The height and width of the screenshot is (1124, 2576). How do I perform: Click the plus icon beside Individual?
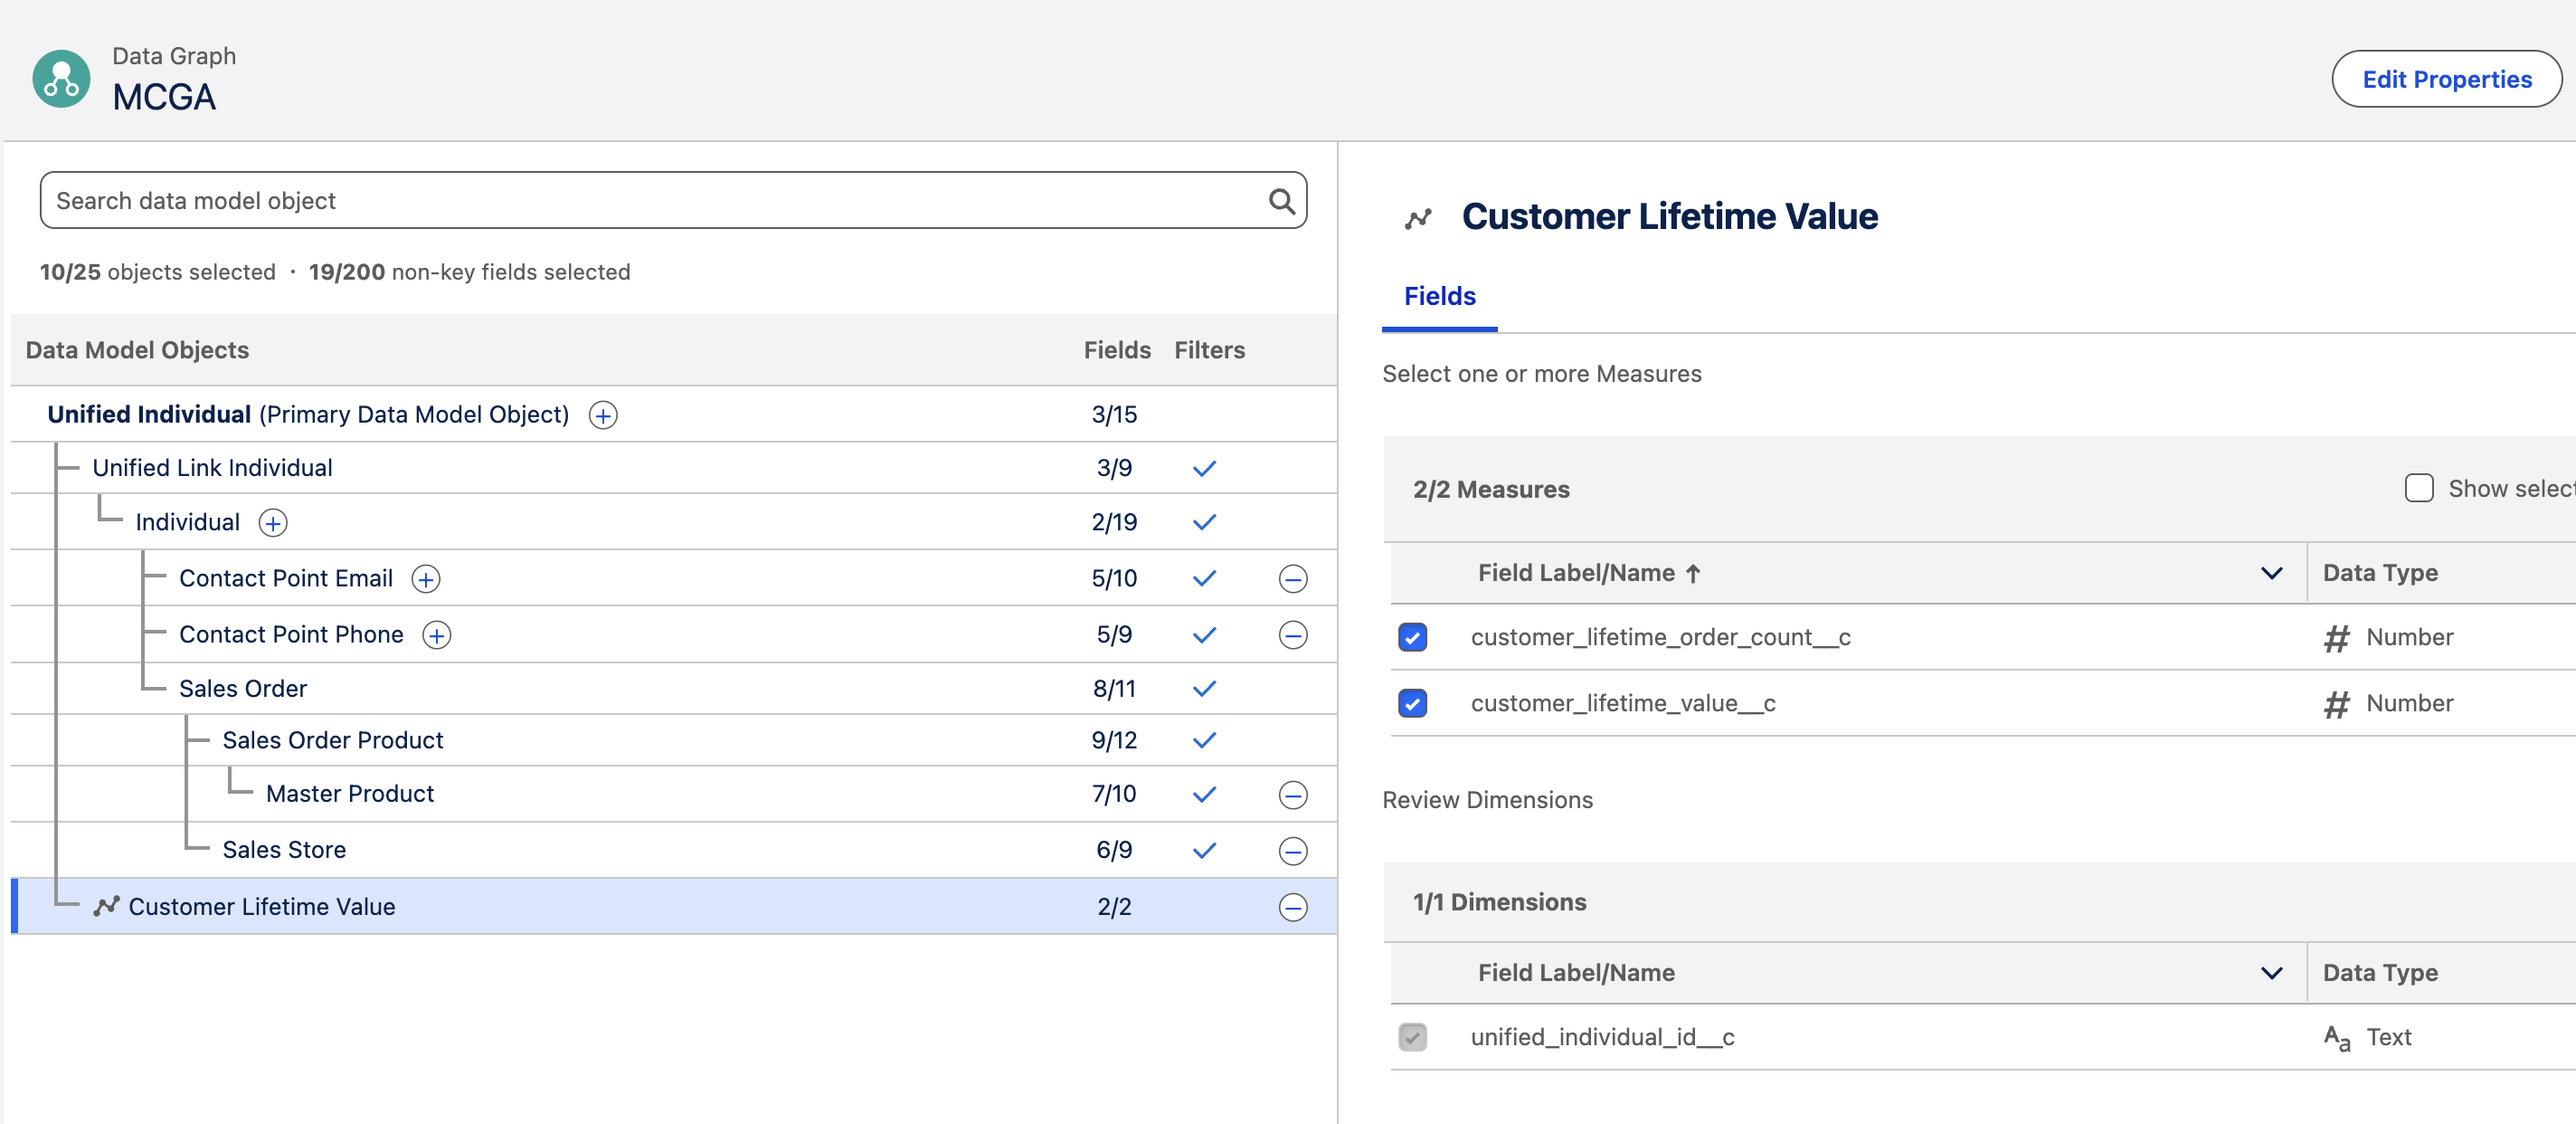point(272,522)
